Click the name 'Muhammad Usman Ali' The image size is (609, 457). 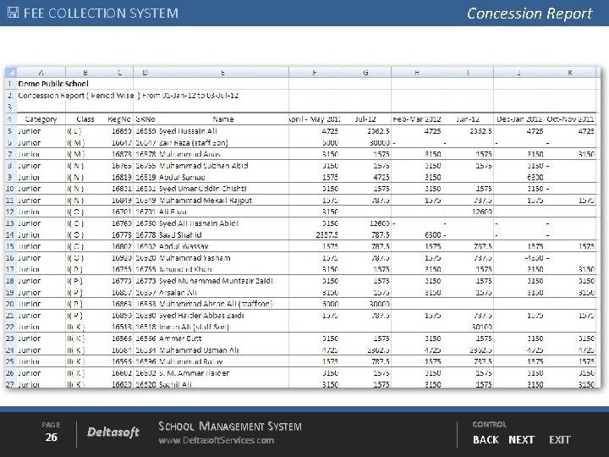[x=199, y=350]
